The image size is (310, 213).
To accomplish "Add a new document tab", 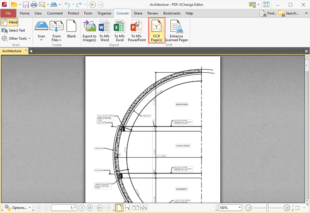I will coord(31,51).
